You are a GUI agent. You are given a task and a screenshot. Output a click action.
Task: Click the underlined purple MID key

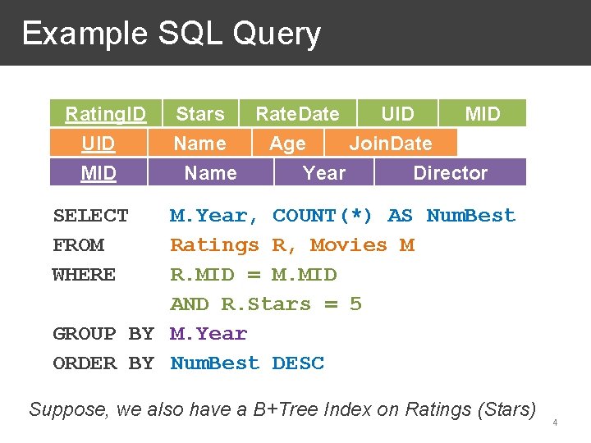(x=98, y=172)
